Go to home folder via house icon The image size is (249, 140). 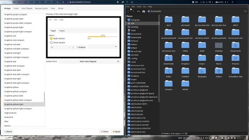coord(144,11)
